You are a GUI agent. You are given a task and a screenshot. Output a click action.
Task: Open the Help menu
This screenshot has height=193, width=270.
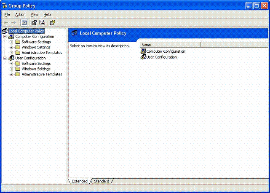[47, 15]
